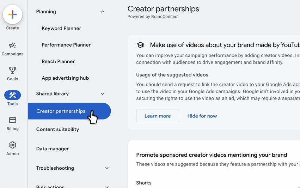Select the Tools wrench icon
Screen dimensions: 300x188
[12, 95]
